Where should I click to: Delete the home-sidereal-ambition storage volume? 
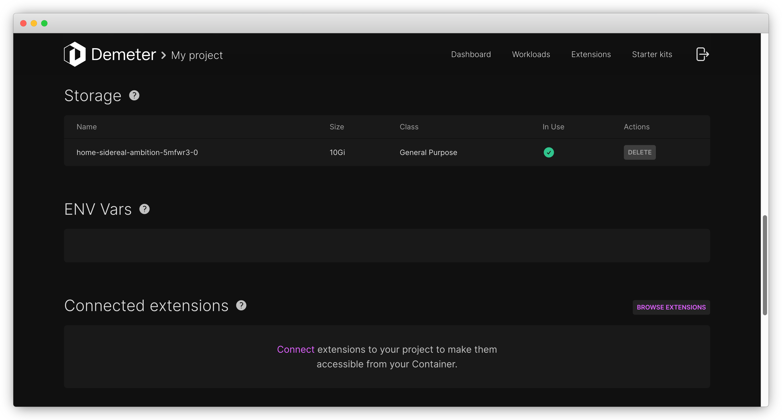[x=640, y=152]
